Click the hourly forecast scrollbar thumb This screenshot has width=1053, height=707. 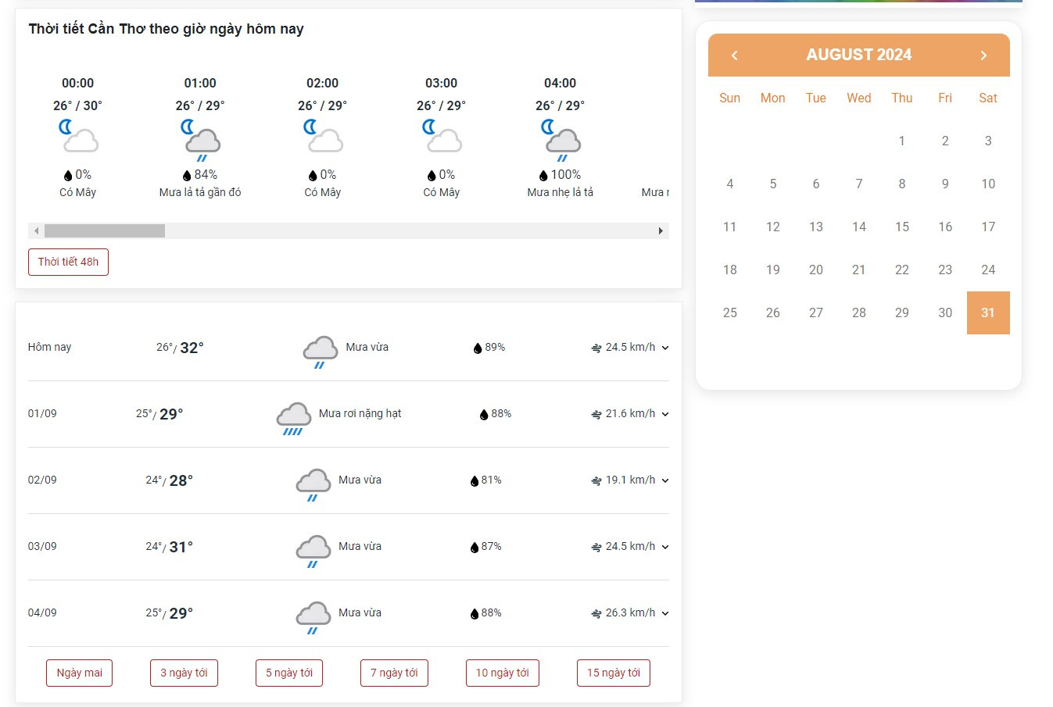(x=105, y=230)
